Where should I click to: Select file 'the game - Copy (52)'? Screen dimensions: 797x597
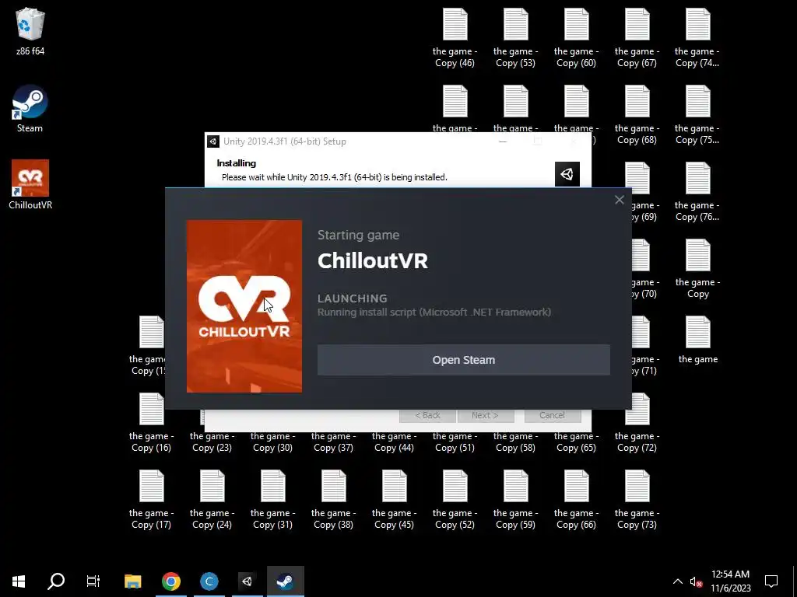tap(455, 500)
